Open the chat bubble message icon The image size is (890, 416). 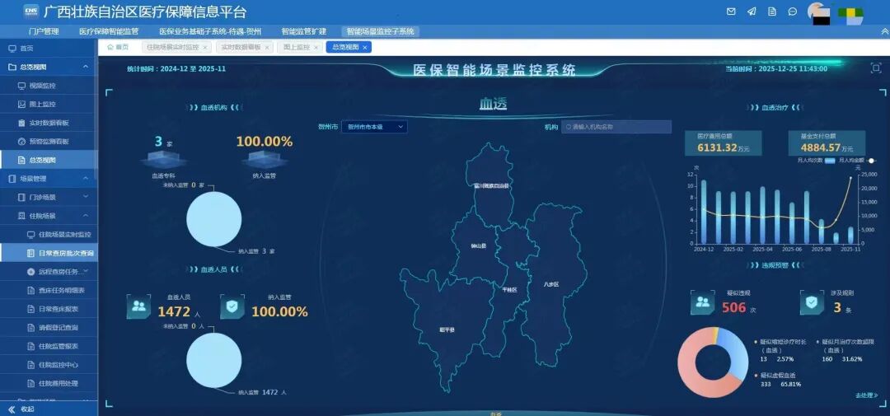point(793,12)
